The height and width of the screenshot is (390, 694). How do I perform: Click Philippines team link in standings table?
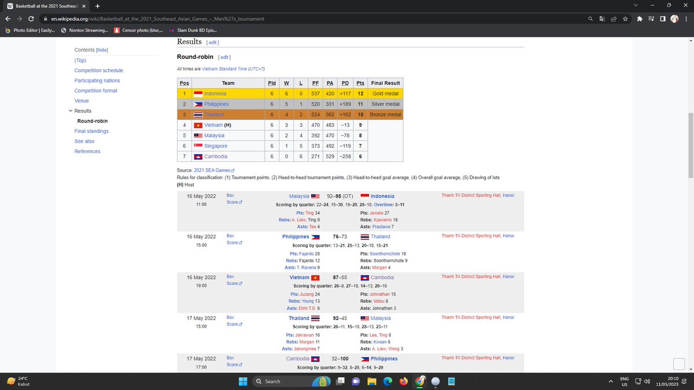point(216,104)
